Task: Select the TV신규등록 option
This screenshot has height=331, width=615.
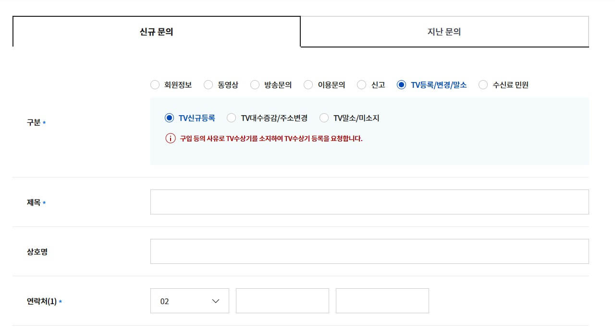Action: coord(169,118)
